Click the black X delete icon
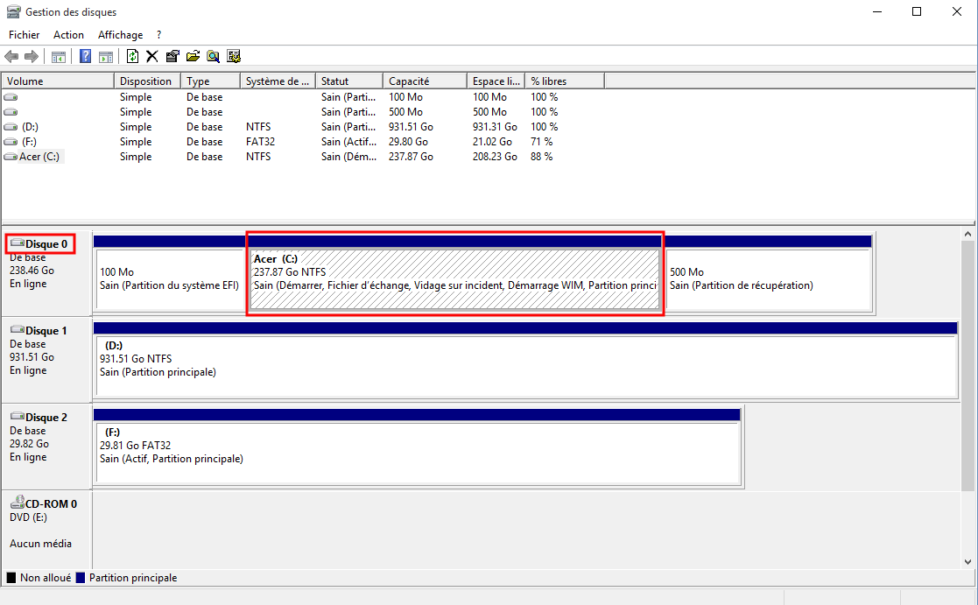The width and height of the screenshot is (978, 605). coord(151,57)
